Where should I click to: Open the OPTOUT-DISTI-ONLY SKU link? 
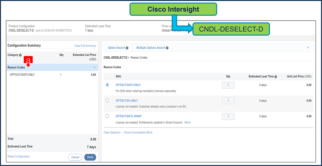point(128,85)
